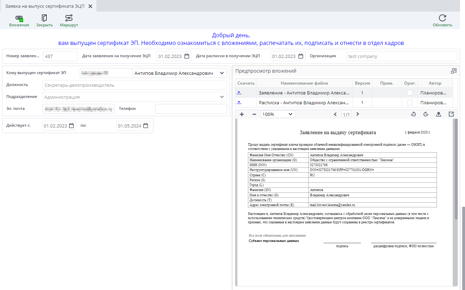Viewport: 465px width, 290px height.
Task: Click the Скачать column header
Action: 246,83
